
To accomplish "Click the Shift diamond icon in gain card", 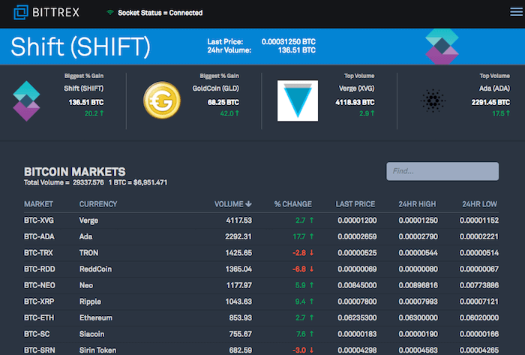I will coord(26,101).
